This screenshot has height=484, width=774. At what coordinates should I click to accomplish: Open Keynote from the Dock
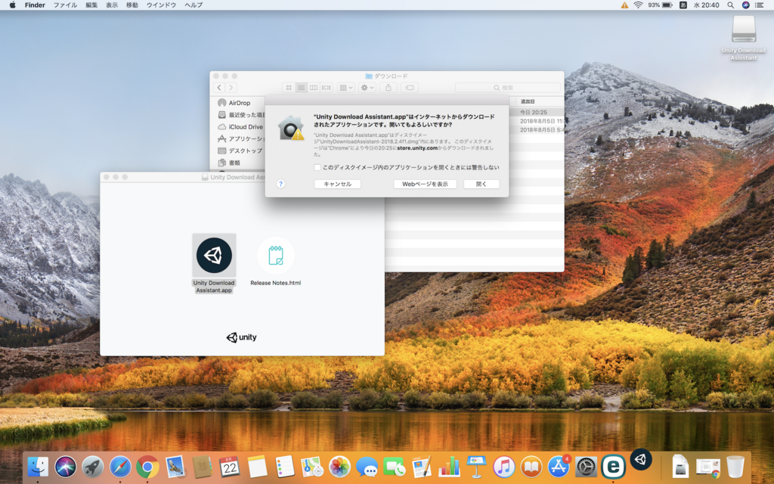[x=476, y=467]
